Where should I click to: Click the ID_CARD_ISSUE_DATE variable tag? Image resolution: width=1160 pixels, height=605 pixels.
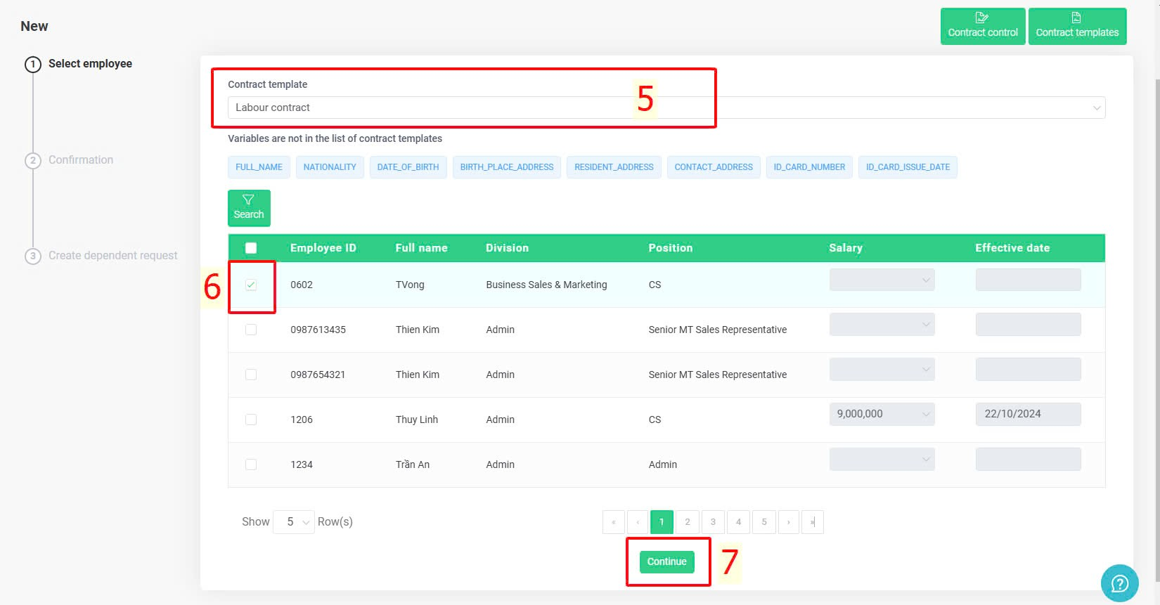[908, 167]
